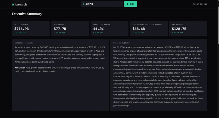
Task: Click the FORWARD GUIDANCE label
Action: [x=122, y=43]
